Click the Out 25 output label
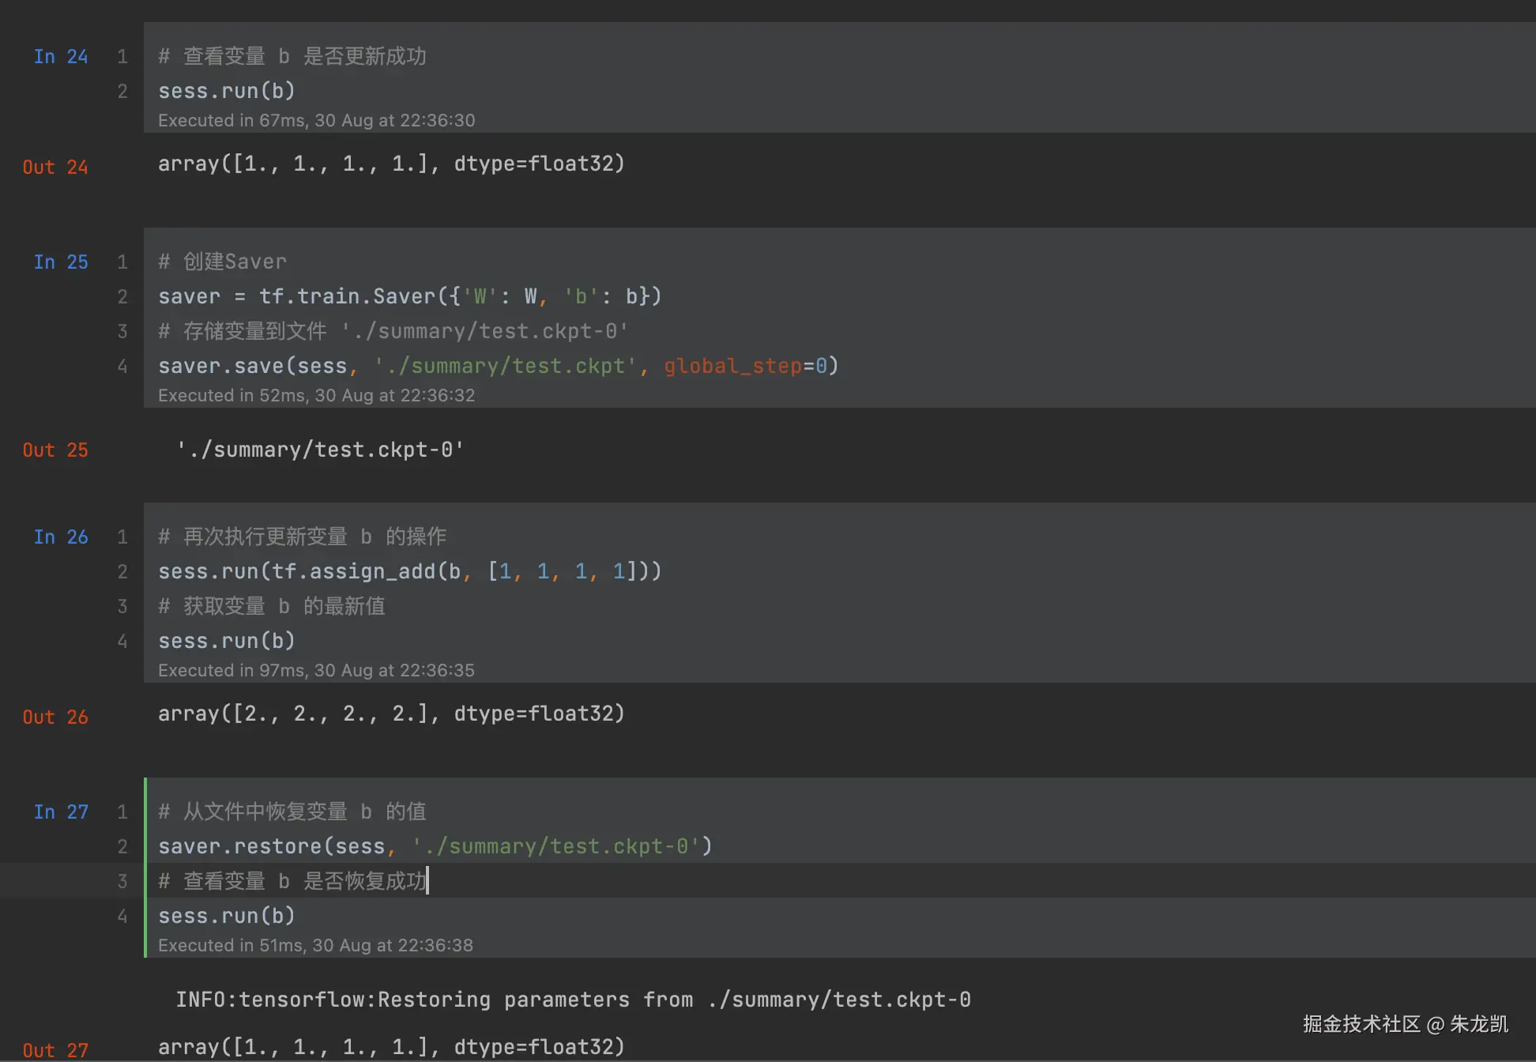This screenshot has width=1536, height=1062. [55, 450]
